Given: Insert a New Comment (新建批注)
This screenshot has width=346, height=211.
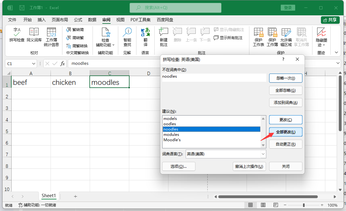Looking at the screenshot, I should pyautogui.click(x=163, y=37).
